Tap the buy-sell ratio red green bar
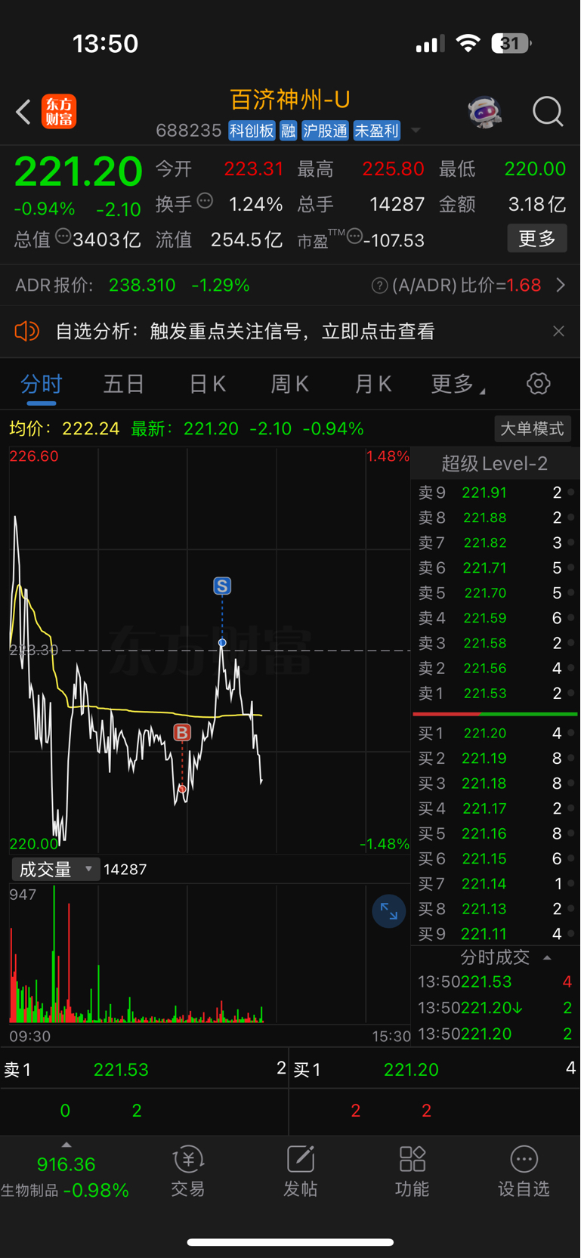This screenshot has width=581, height=1258. point(496,713)
